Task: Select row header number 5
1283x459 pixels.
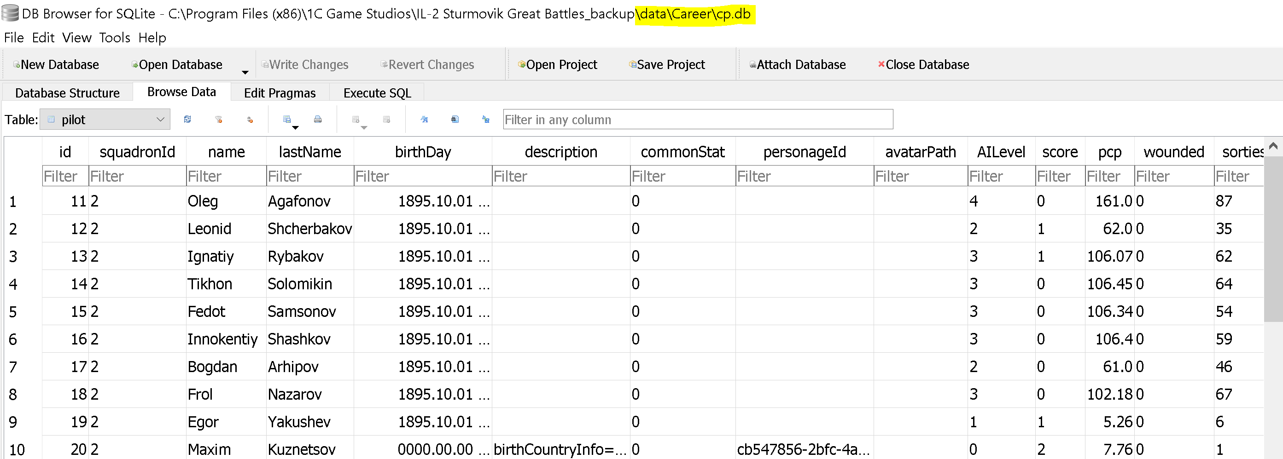Action: tap(23, 312)
